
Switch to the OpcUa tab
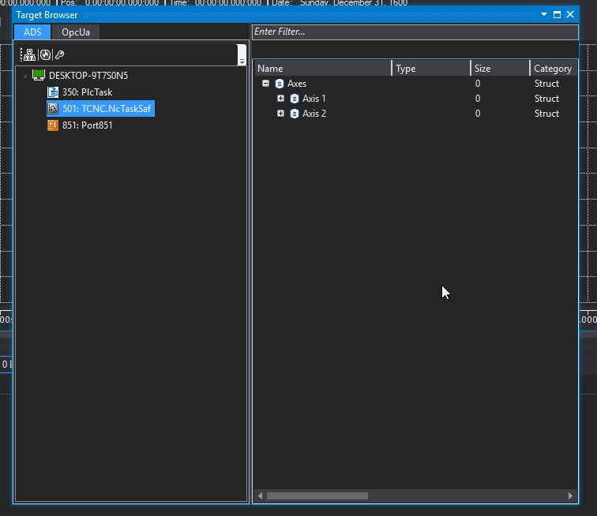[76, 32]
